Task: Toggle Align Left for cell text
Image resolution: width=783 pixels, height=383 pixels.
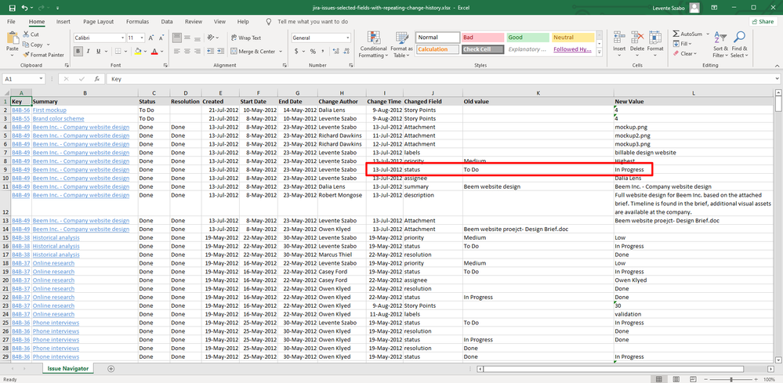Action: tap(177, 52)
